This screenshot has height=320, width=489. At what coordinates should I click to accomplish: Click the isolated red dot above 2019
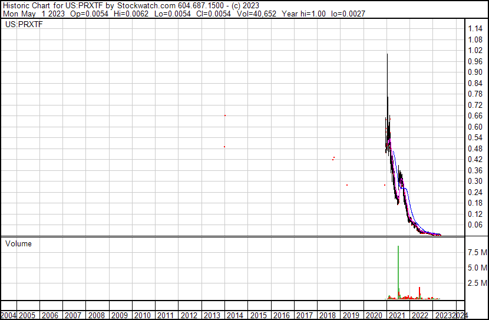coord(347,185)
